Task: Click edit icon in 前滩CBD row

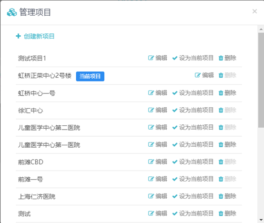Action: click(151, 162)
